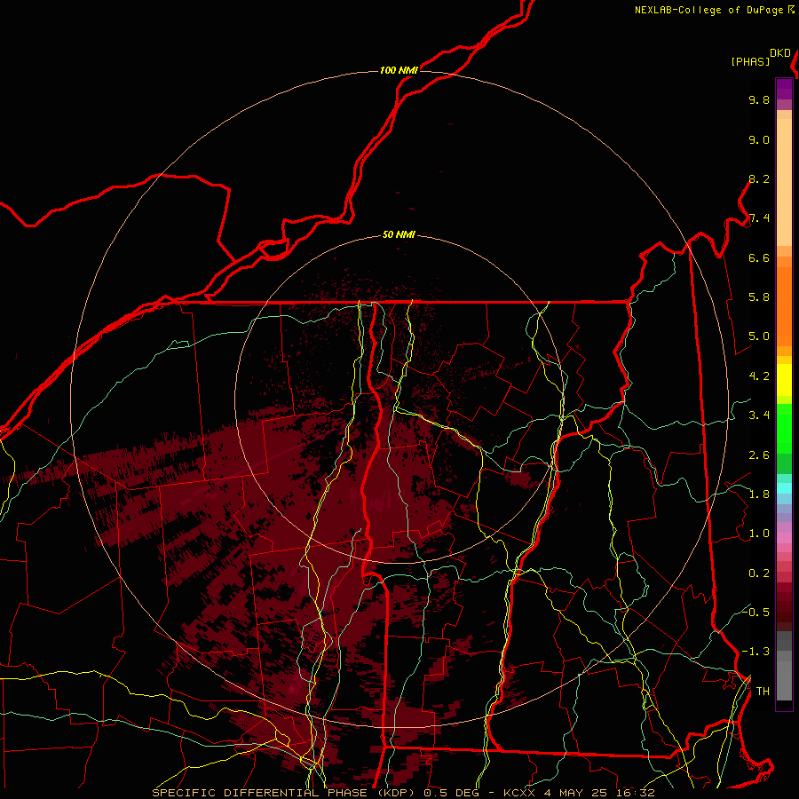Click the bright green band of the color bar

pyautogui.click(x=784, y=429)
